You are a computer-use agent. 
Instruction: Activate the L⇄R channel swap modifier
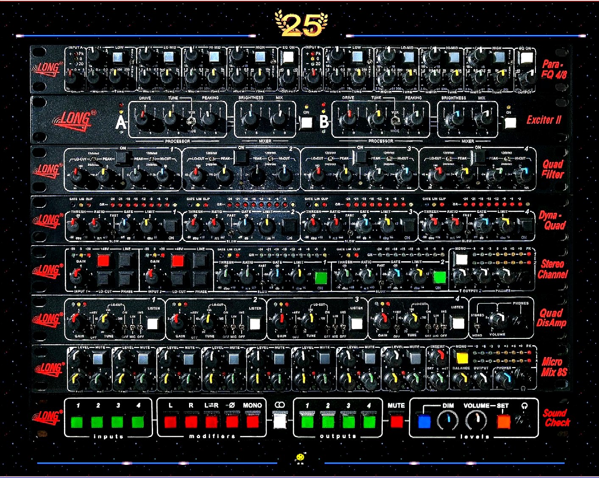click(x=212, y=422)
